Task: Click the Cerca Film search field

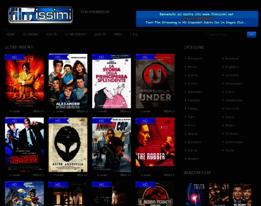Action: [x=226, y=34]
